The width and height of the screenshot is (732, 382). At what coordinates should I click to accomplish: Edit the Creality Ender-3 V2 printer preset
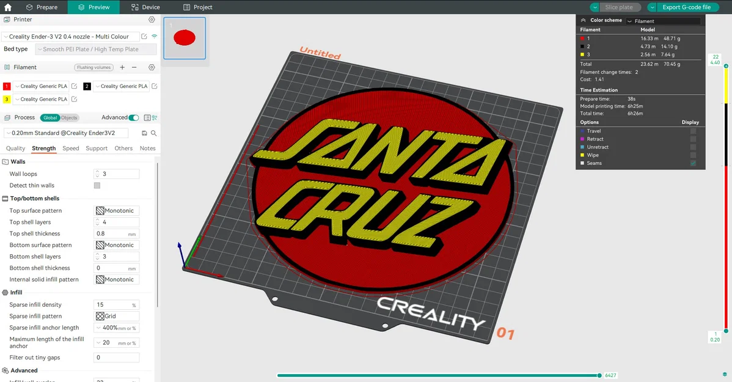[x=144, y=37]
